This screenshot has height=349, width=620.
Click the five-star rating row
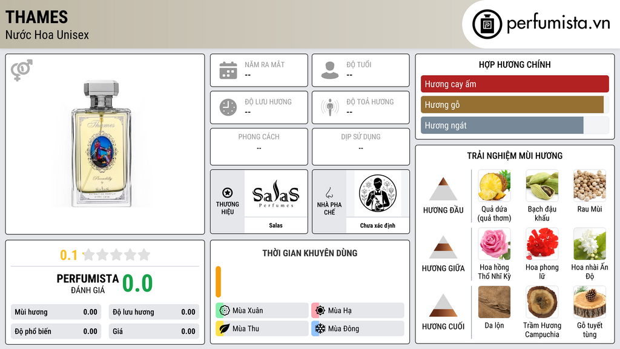(117, 254)
